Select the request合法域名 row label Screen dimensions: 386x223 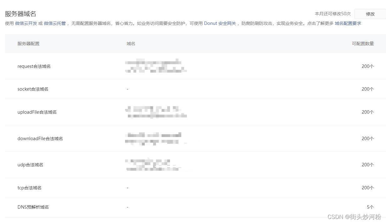click(x=34, y=66)
